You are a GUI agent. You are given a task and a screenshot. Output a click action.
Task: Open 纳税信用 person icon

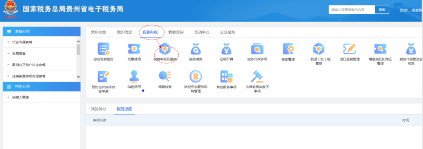(x=134, y=76)
